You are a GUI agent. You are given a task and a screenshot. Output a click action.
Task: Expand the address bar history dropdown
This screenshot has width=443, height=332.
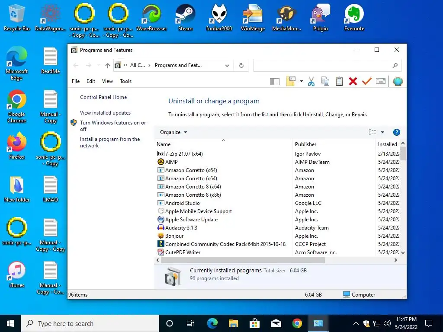coord(227,66)
